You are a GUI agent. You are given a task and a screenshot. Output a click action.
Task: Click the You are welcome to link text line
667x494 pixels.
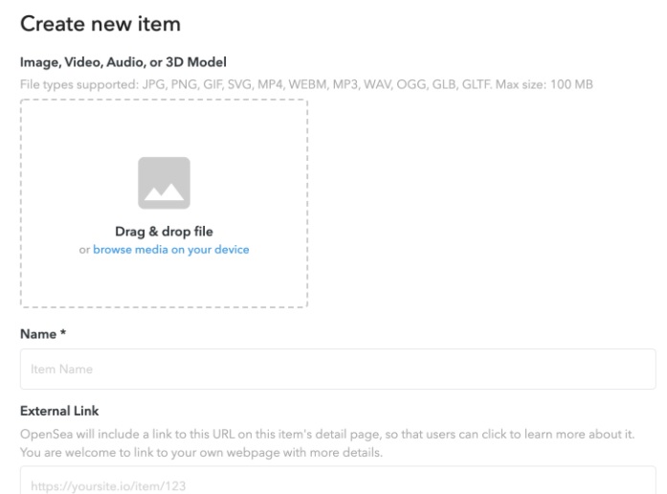(201, 452)
